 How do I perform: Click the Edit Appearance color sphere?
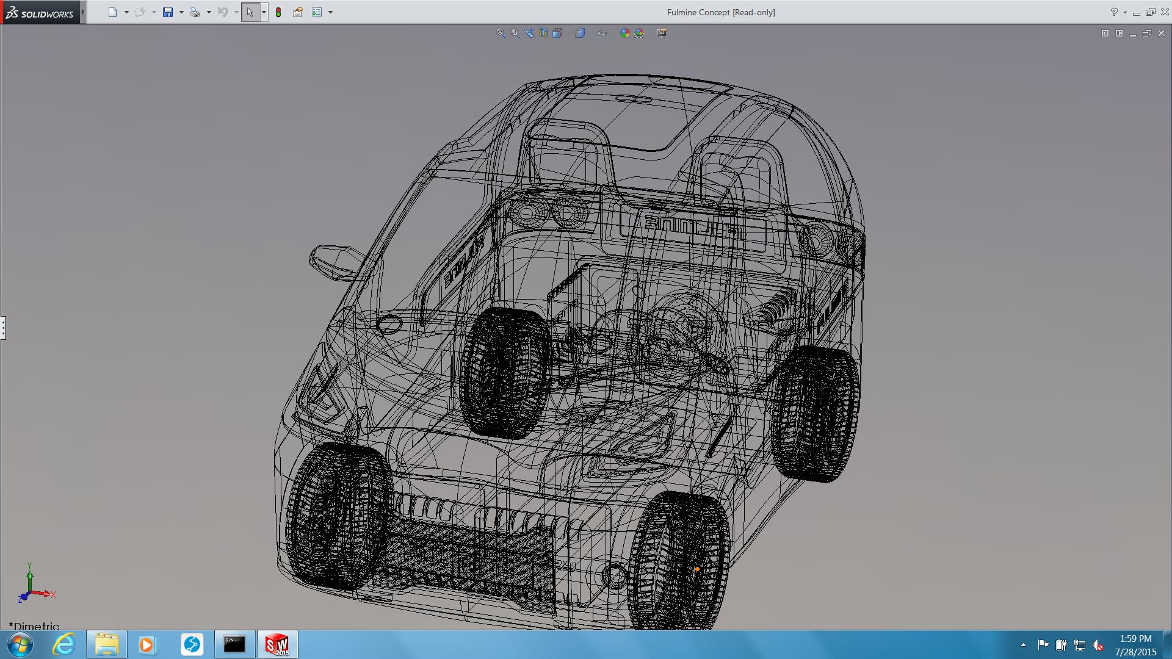click(624, 34)
